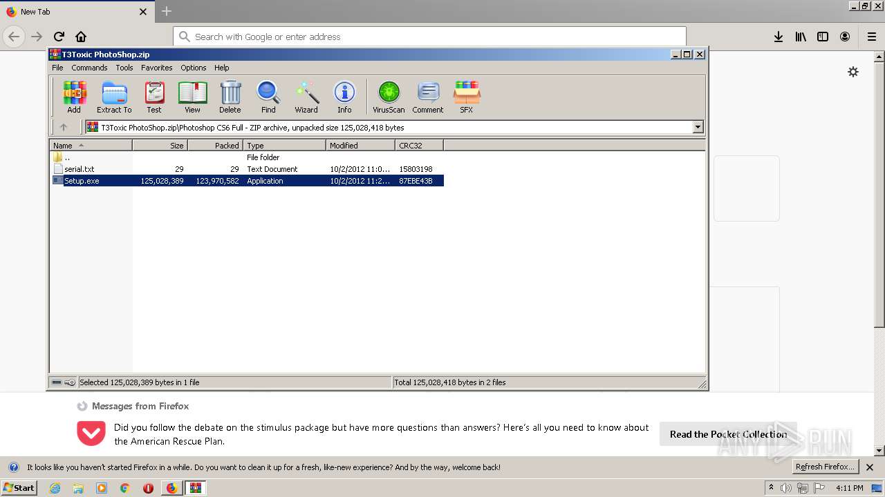This screenshot has width=885, height=497.
Task: Click the Firefox search address field
Action: click(429, 37)
